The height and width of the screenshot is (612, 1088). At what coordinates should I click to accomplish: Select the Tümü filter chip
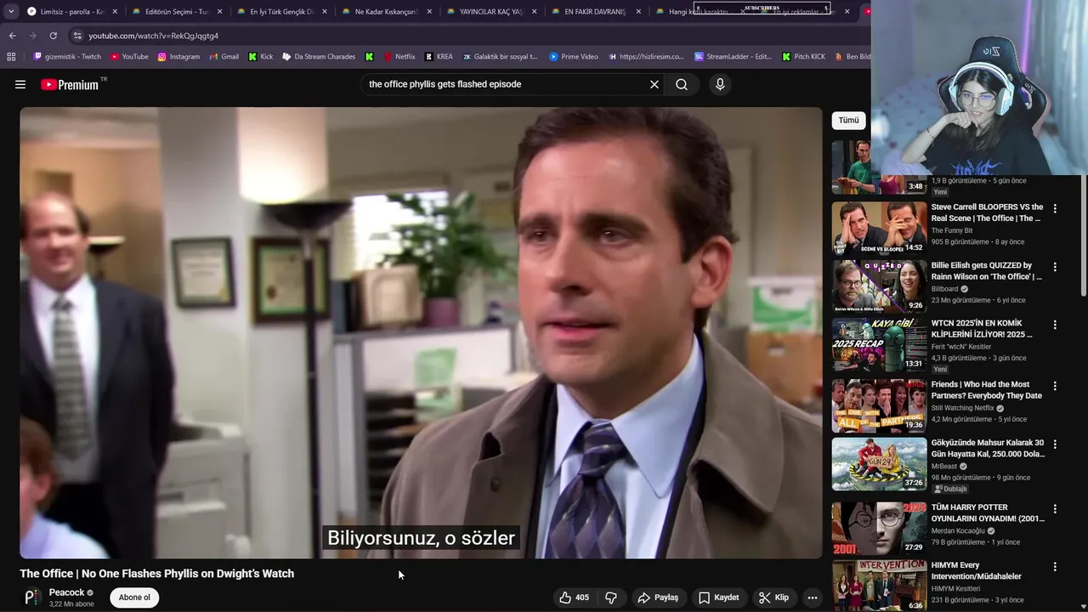click(848, 120)
